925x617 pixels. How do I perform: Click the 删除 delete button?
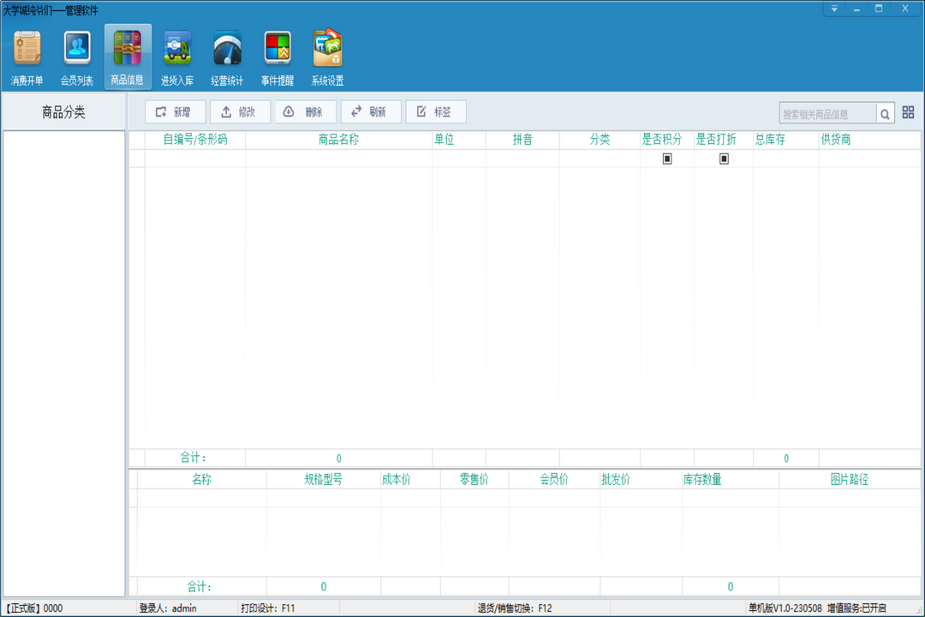(305, 112)
